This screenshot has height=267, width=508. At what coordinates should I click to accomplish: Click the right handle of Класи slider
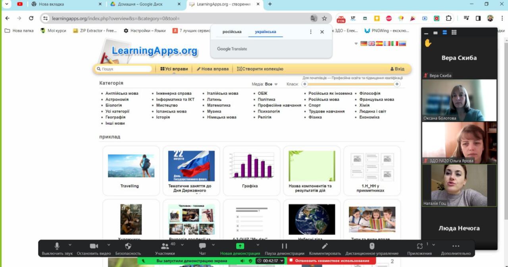[397, 84]
